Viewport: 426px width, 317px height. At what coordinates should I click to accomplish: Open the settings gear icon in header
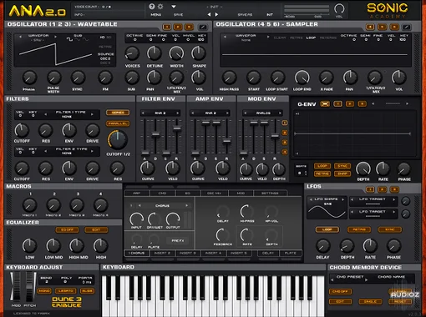pyautogui.click(x=160, y=7)
